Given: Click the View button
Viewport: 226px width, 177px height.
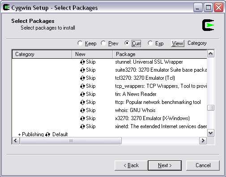Looking at the screenshot, I should pos(178,43).
